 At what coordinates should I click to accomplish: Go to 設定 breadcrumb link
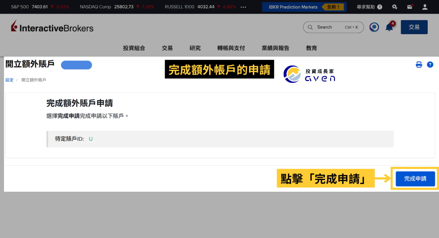pos(9,80)
